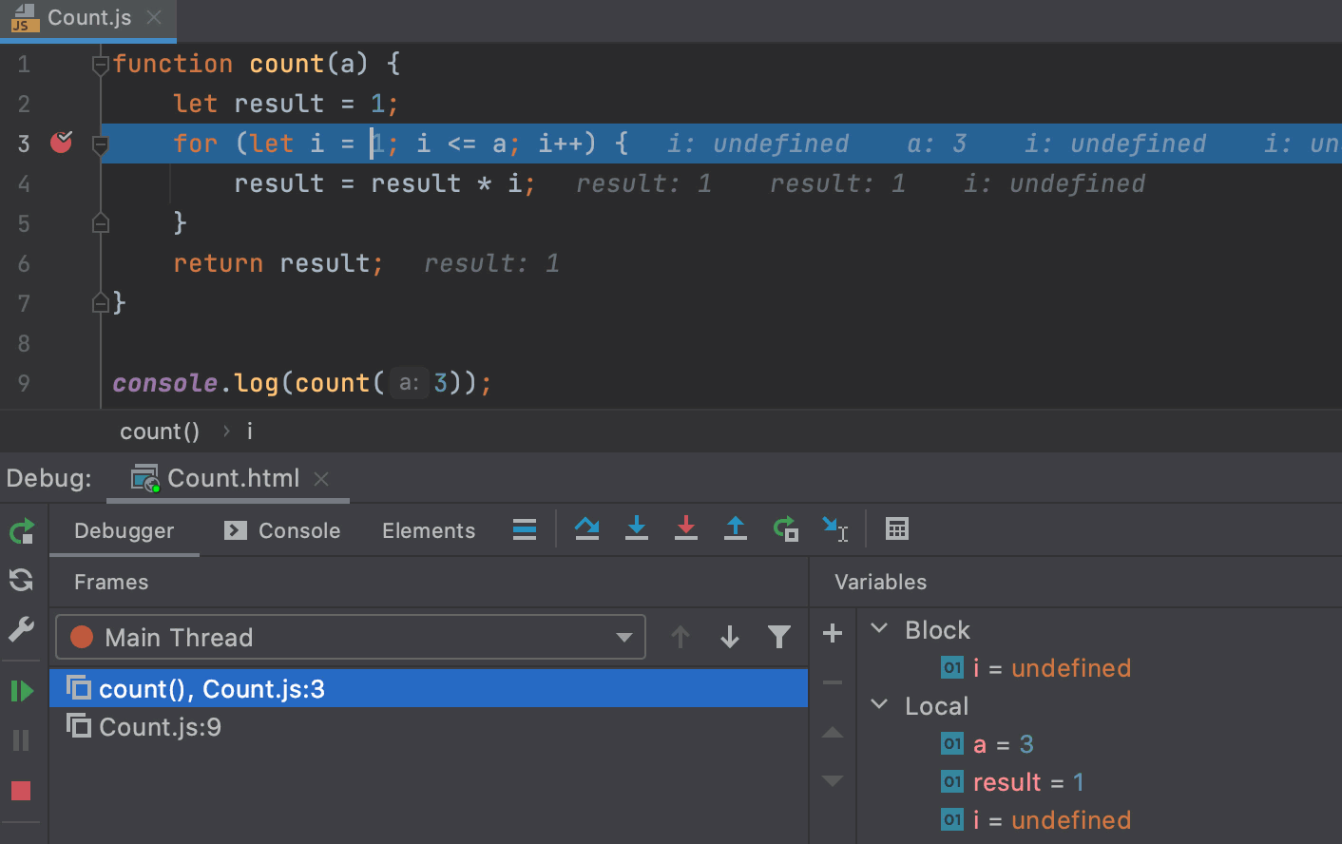Collapse the Block variables group
1342x844 pixels.
880,629
